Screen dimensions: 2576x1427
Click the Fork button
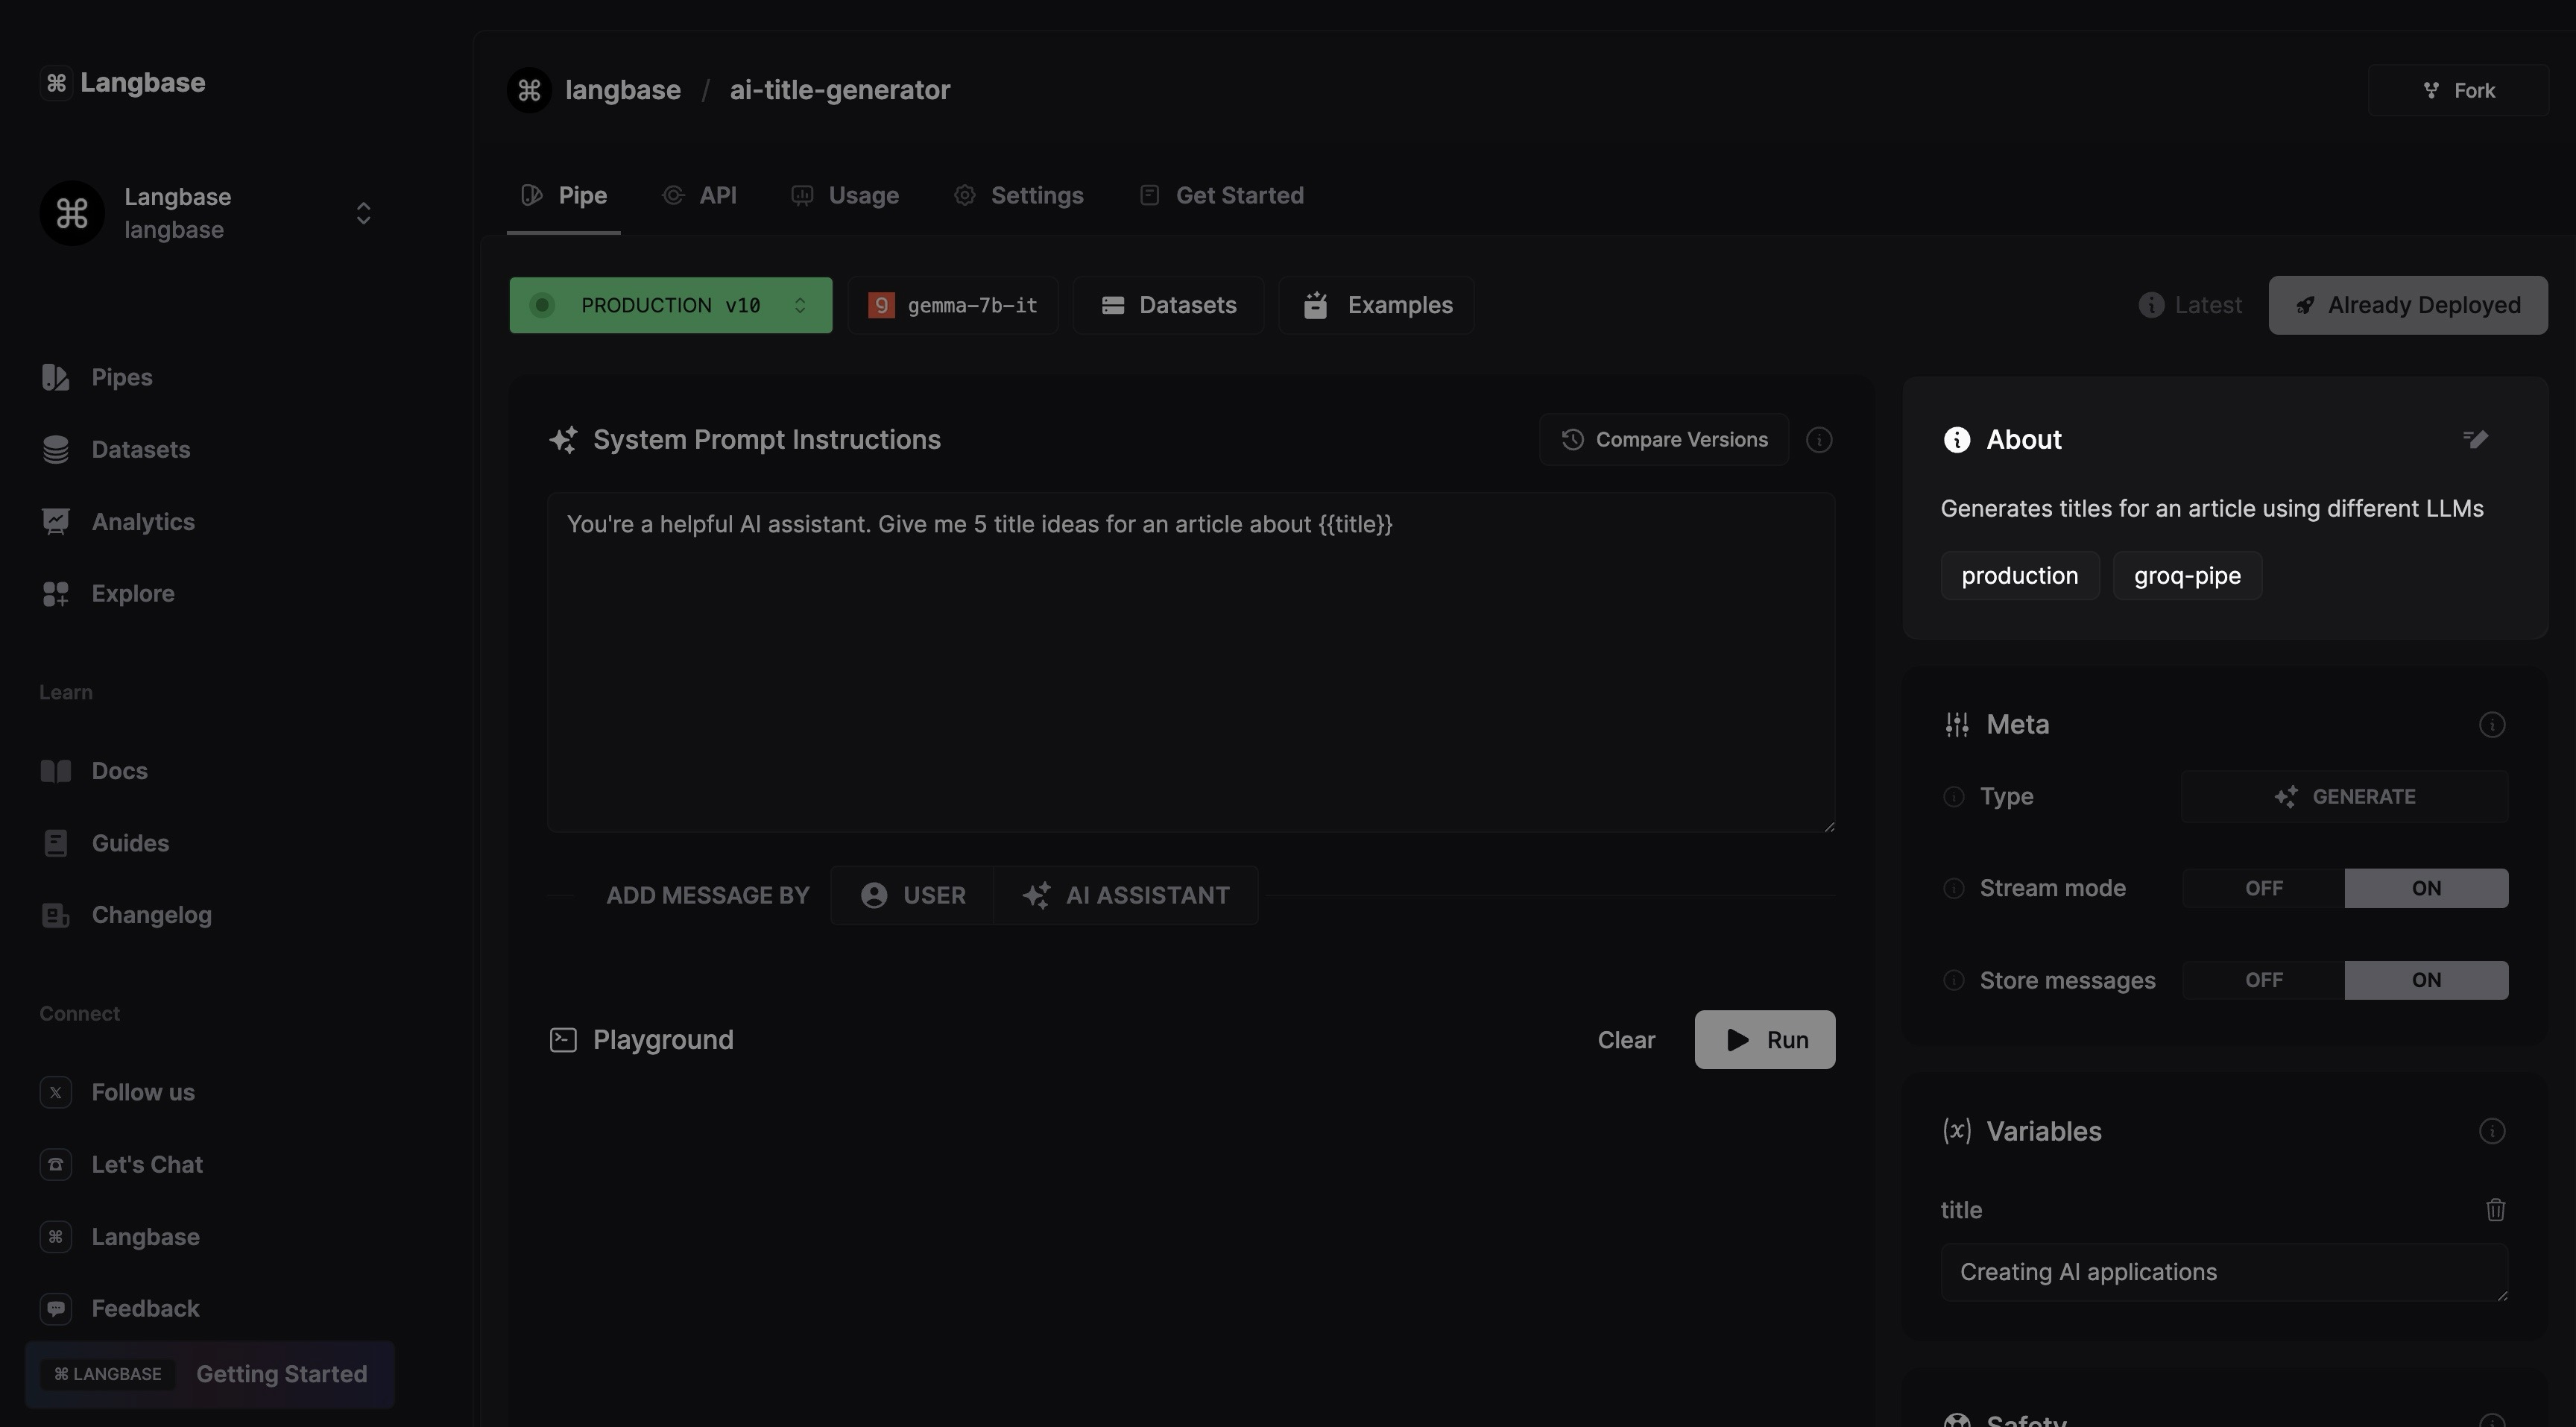pyautogui.click(x=2458, y=91)
